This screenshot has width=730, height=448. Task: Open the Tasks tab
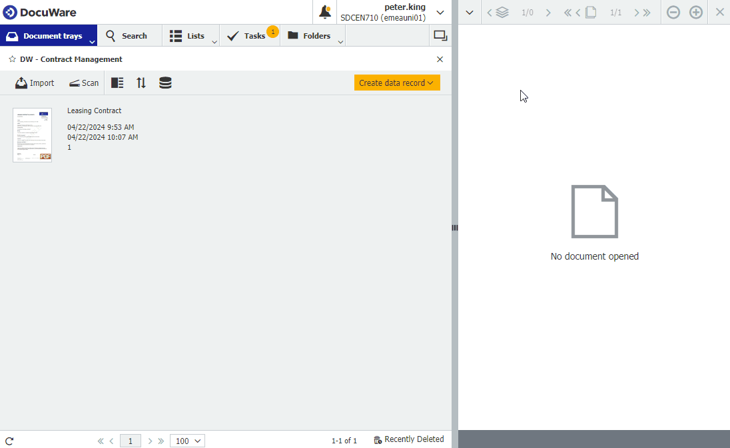(x=250, y=35)
